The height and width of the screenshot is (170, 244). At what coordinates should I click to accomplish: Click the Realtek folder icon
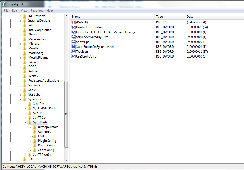(x=25, y=76)
